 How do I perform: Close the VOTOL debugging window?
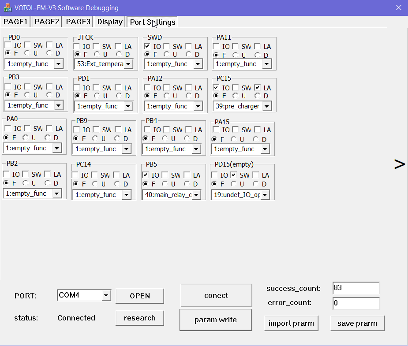pos(398,8)
